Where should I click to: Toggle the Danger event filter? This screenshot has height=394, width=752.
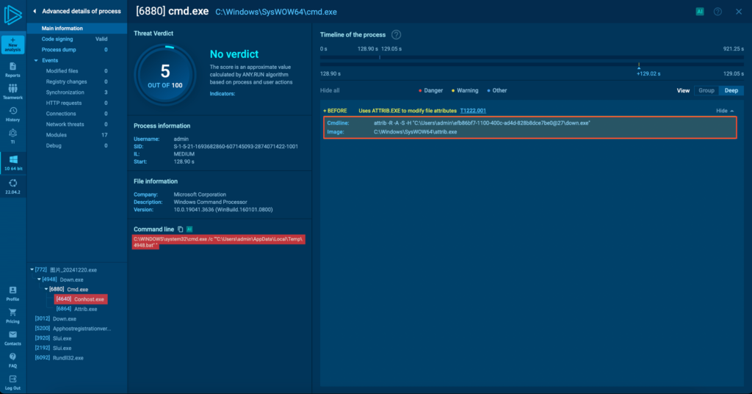pos(430,90)
